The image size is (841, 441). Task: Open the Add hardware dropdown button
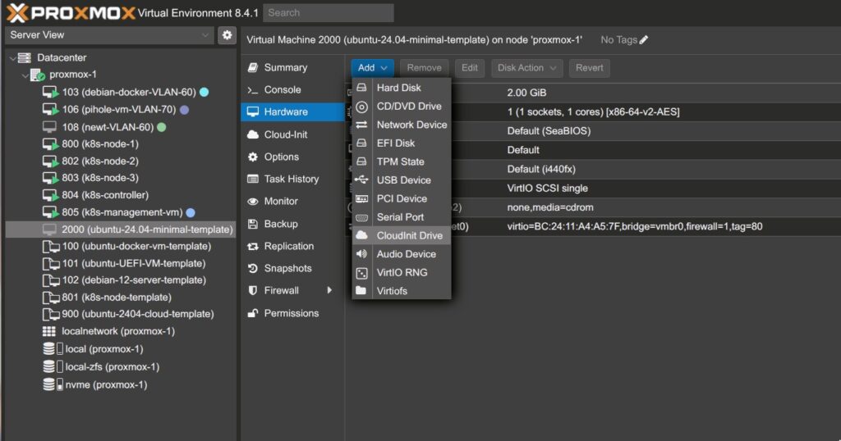pos(372,68)
